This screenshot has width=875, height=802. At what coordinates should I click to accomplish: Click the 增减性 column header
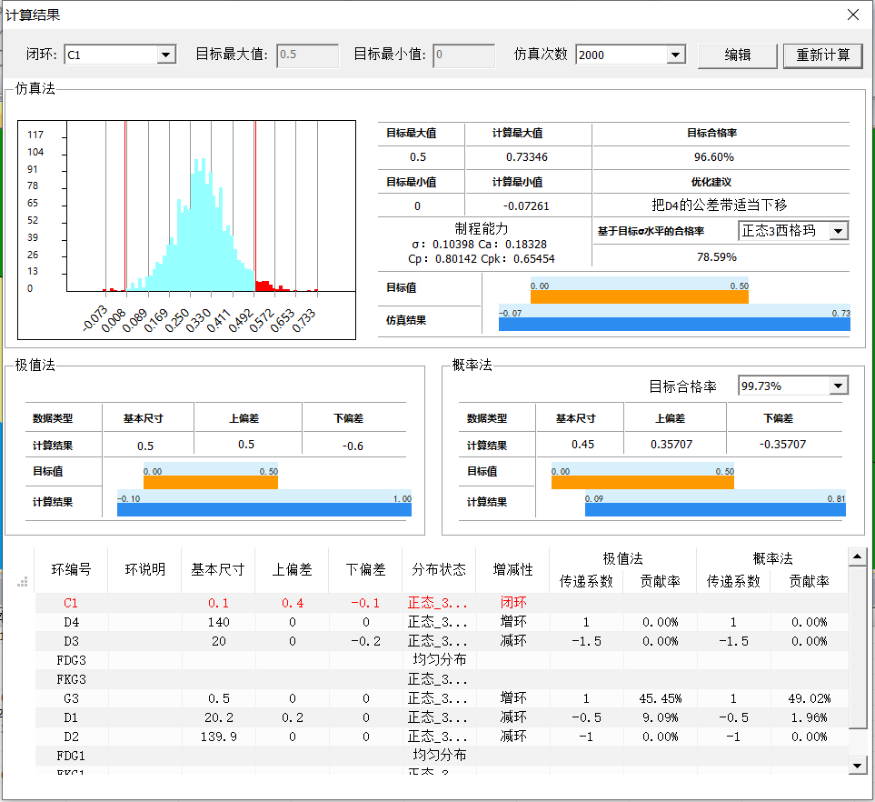(512, 569)
